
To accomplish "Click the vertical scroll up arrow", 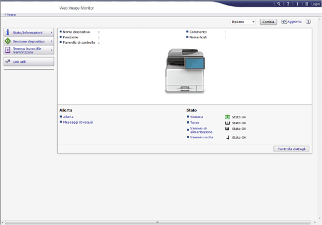I will pyautogui.click(x=320, y=19).
